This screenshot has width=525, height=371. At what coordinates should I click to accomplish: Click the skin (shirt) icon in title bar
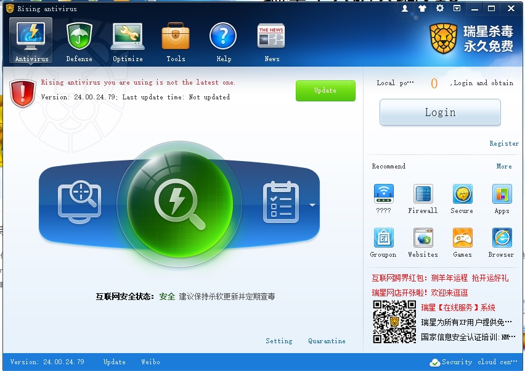[422, 9]
